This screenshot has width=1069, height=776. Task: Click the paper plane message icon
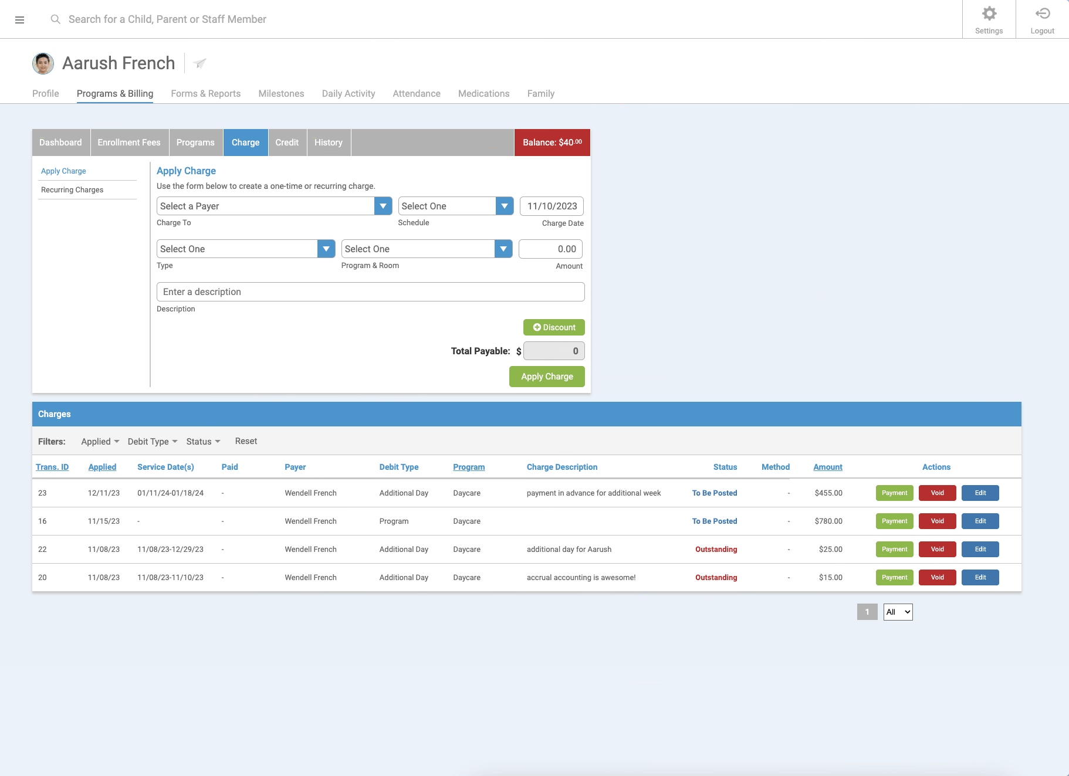[x=200, y=63]
